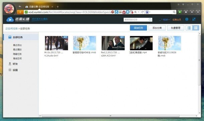Viewport: 204px width, 121px height.
Task: Open 好友 in the sidebar
Action: pyautogui.click(x=13, y=64)
